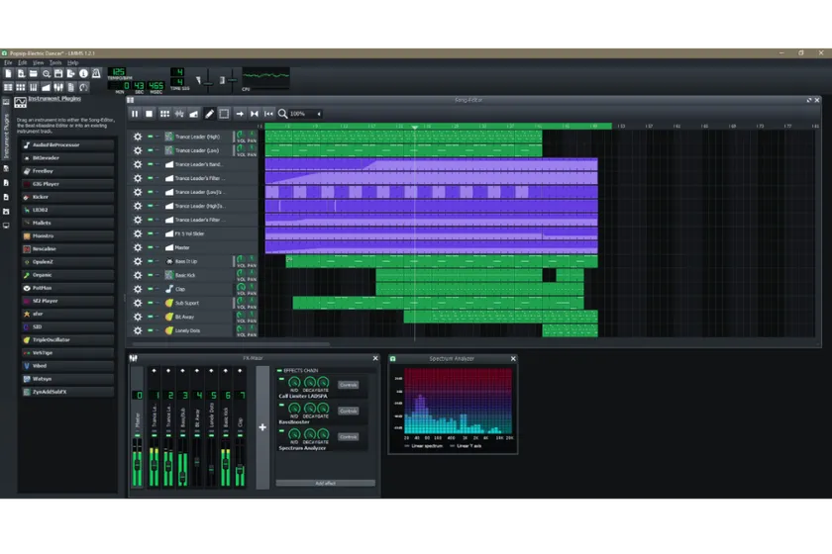Add beat/bassline track in Song Editor
The height and width of the screenshot is (554, 832).
(165, 114)
